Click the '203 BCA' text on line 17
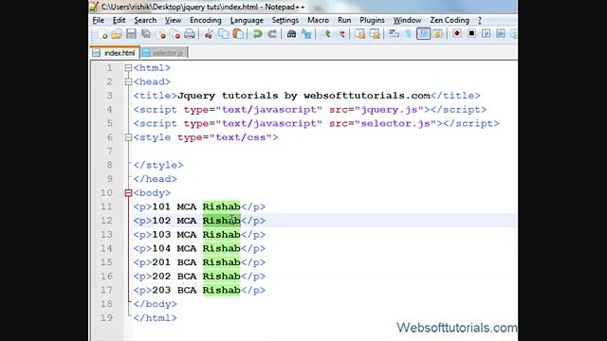 point(175,291)
